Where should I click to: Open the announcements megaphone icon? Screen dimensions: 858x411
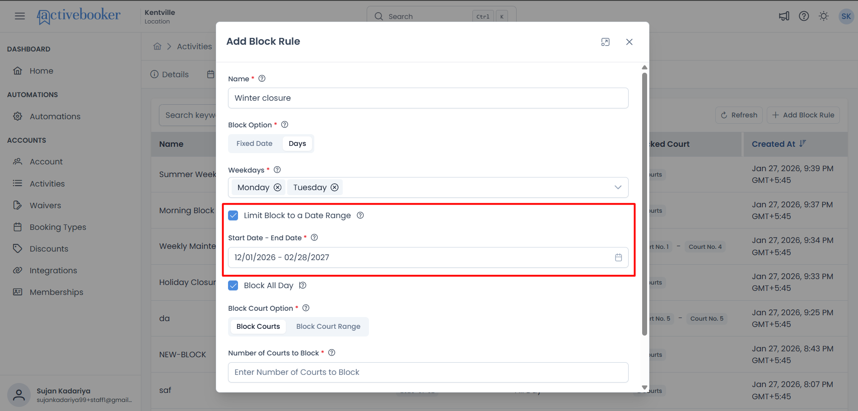(x=784, y=16)
